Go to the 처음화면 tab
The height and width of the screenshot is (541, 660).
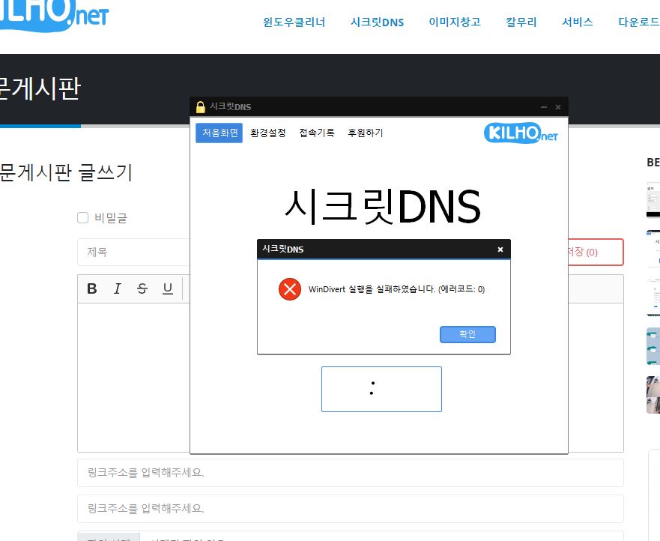[x=220, y=133]
